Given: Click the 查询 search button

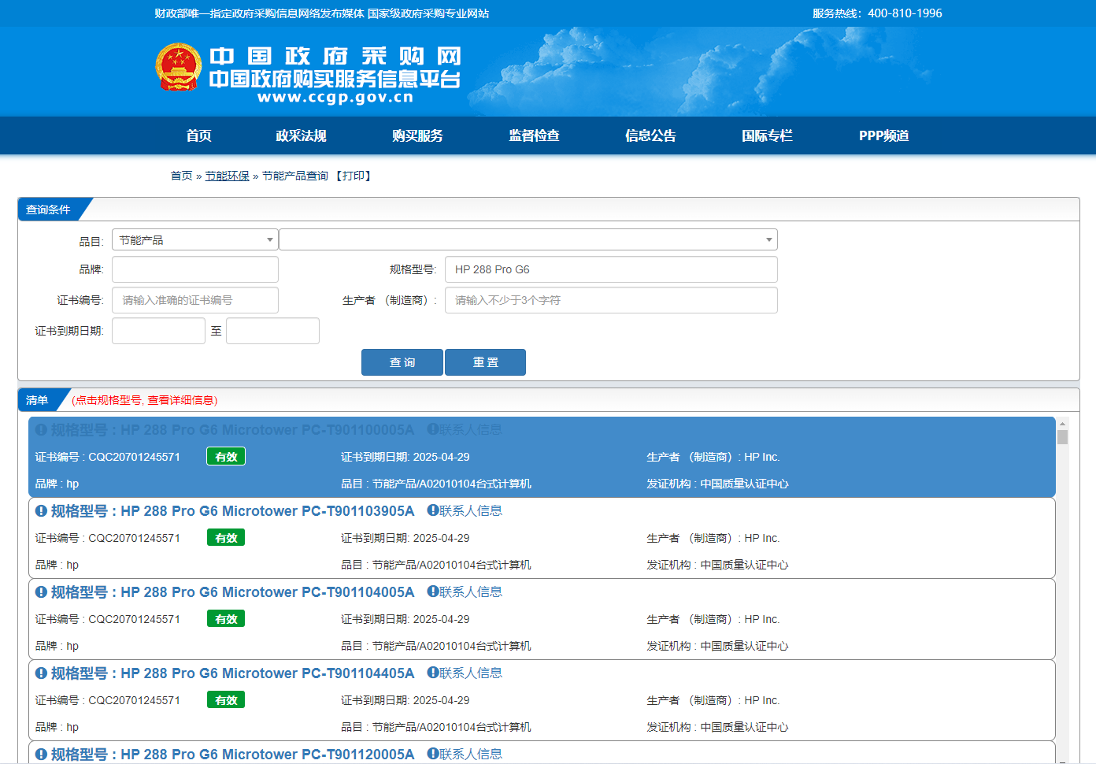Looking at the screenshot, I should (x=402, y=362).
